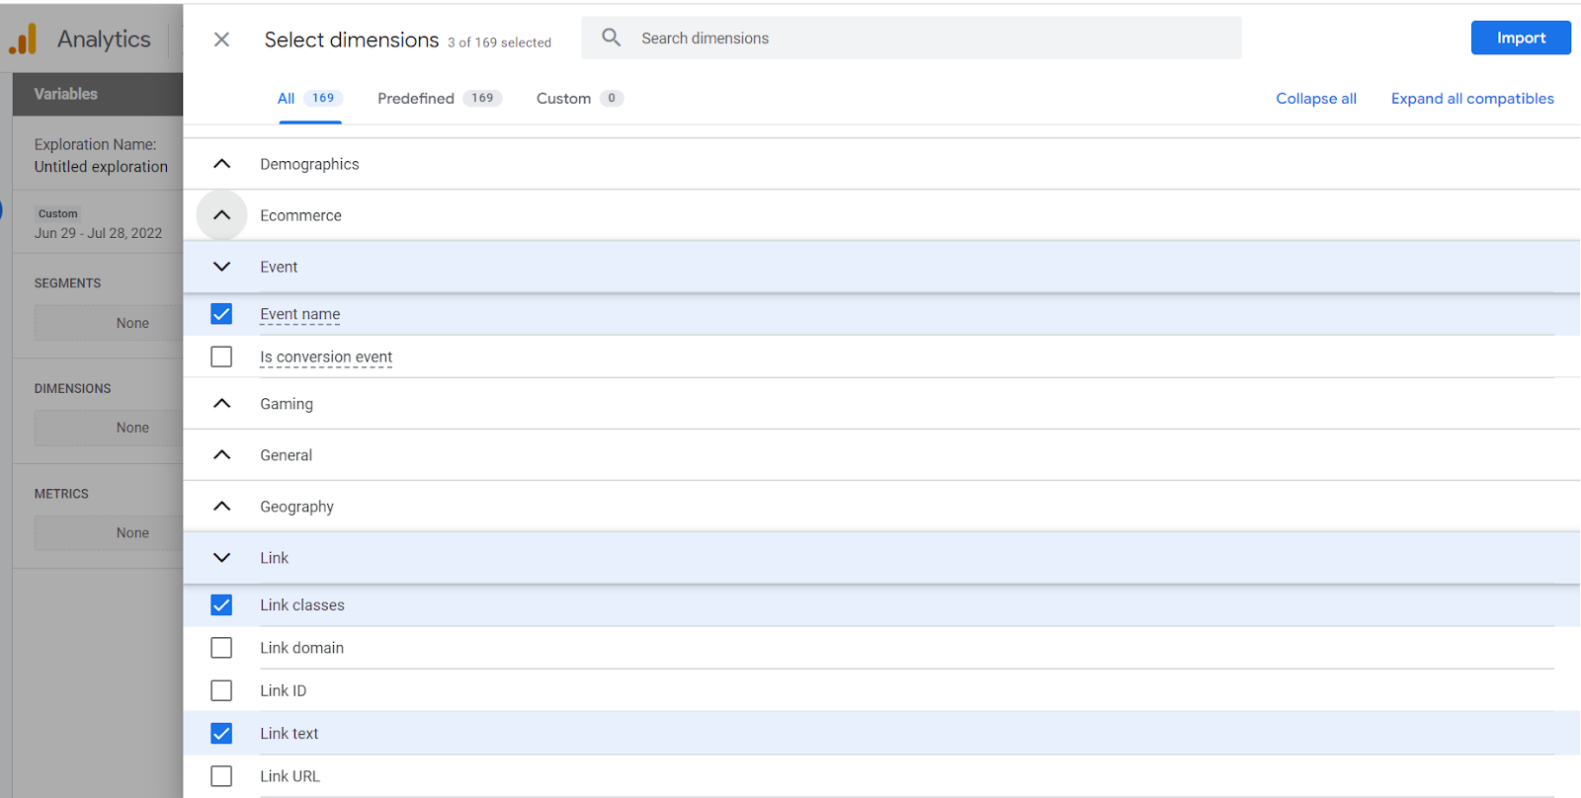Click the Google Analytics logo icon
The height and width of the screenshot is (798, 1581).
coord(23,40)
